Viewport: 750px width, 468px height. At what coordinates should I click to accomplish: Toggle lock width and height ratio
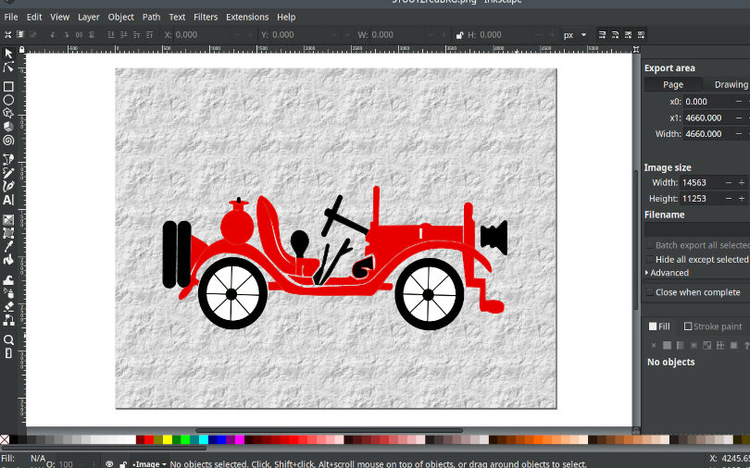pyautogui.click(x=459, y=35)
